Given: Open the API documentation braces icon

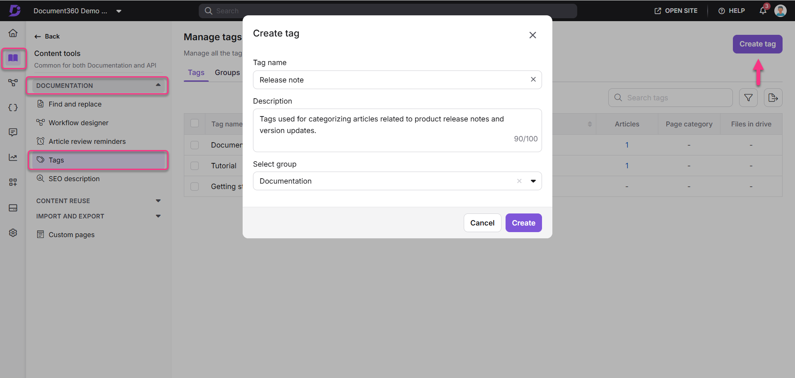Looking at the screenshot, I should [x=13, y=108].
